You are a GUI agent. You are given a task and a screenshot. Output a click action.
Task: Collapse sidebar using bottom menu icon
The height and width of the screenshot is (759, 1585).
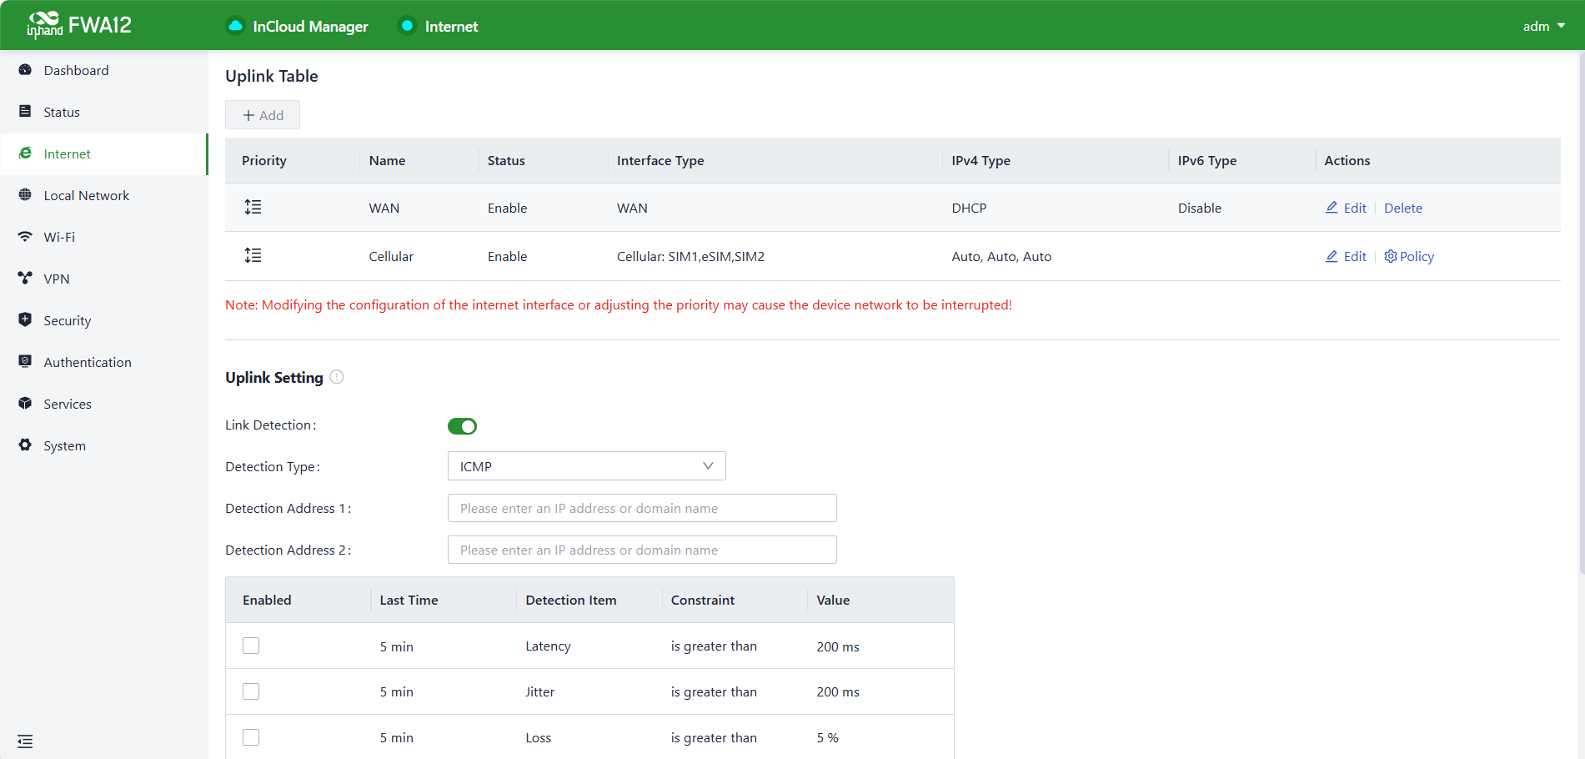pos(25,741)
